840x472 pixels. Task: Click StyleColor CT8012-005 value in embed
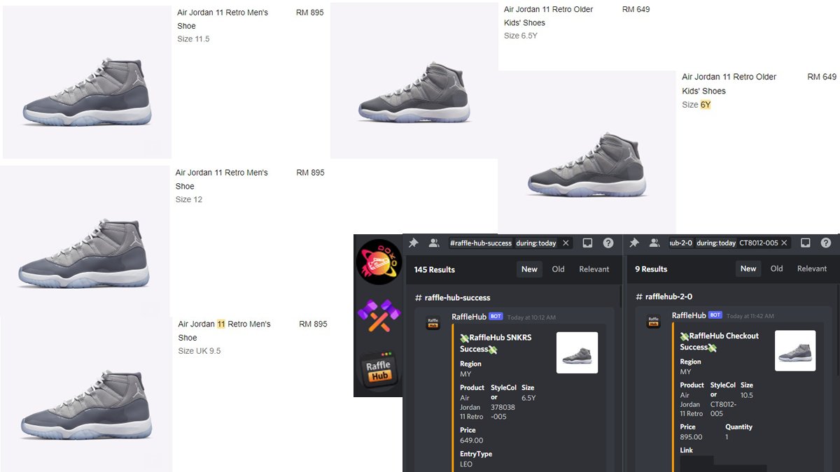click(x=723, y=409)
